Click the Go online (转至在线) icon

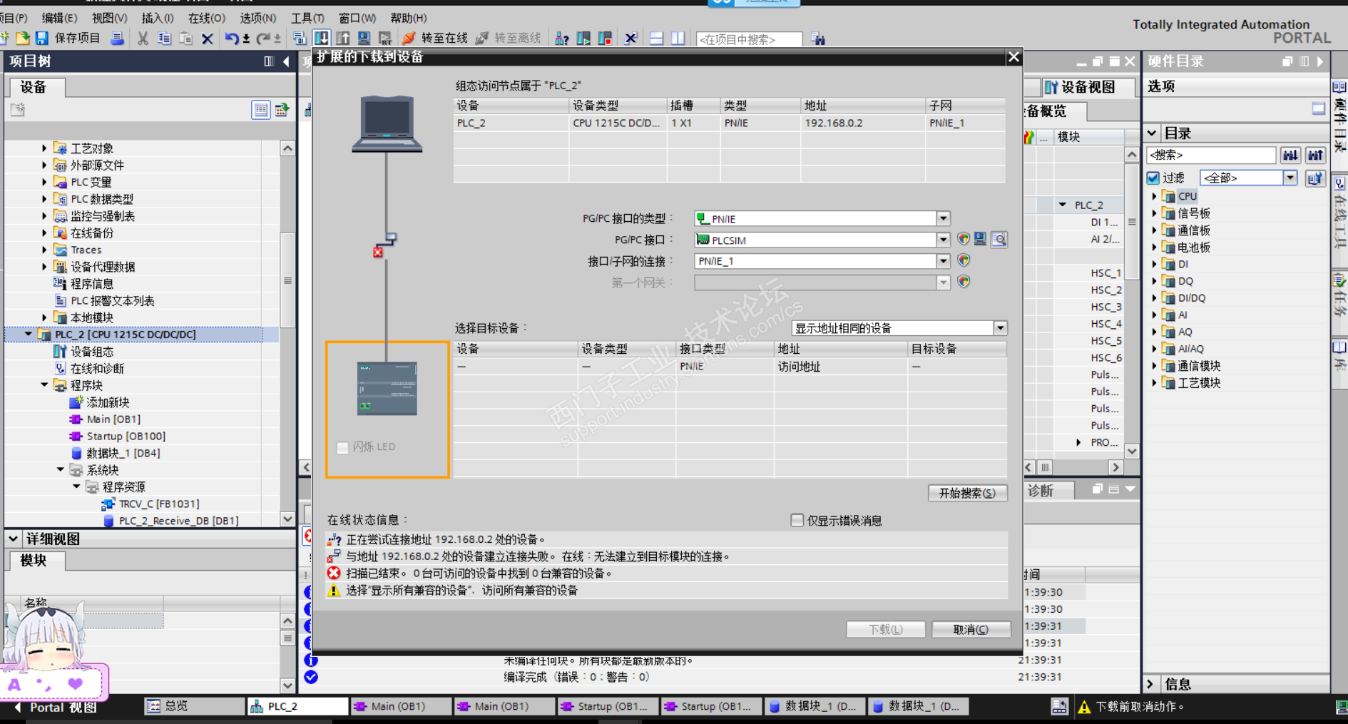pos(409,38)
